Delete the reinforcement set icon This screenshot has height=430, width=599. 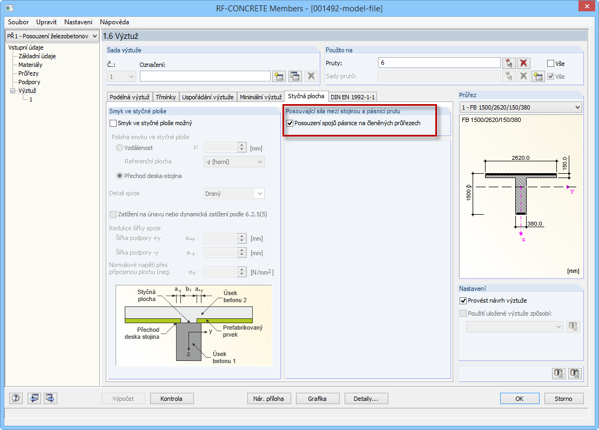[311, 76]
